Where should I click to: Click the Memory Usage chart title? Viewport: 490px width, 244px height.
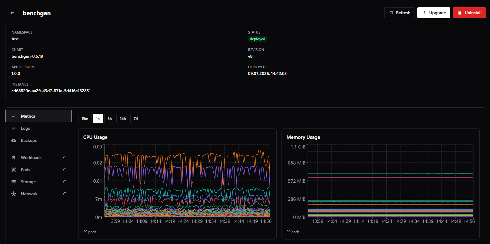pos(303,137)
